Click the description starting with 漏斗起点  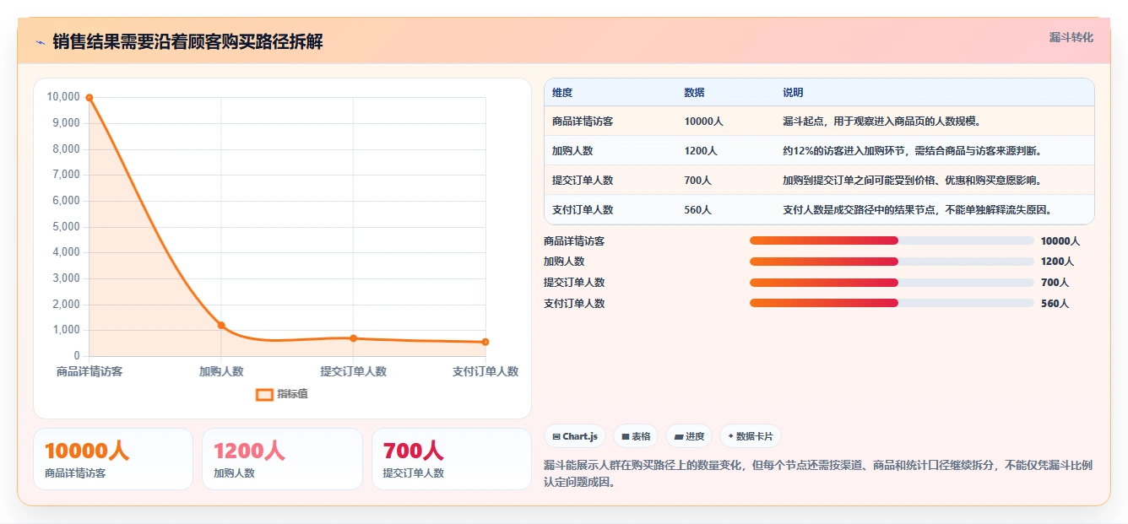pyautogui.click(x=881, y=122)
